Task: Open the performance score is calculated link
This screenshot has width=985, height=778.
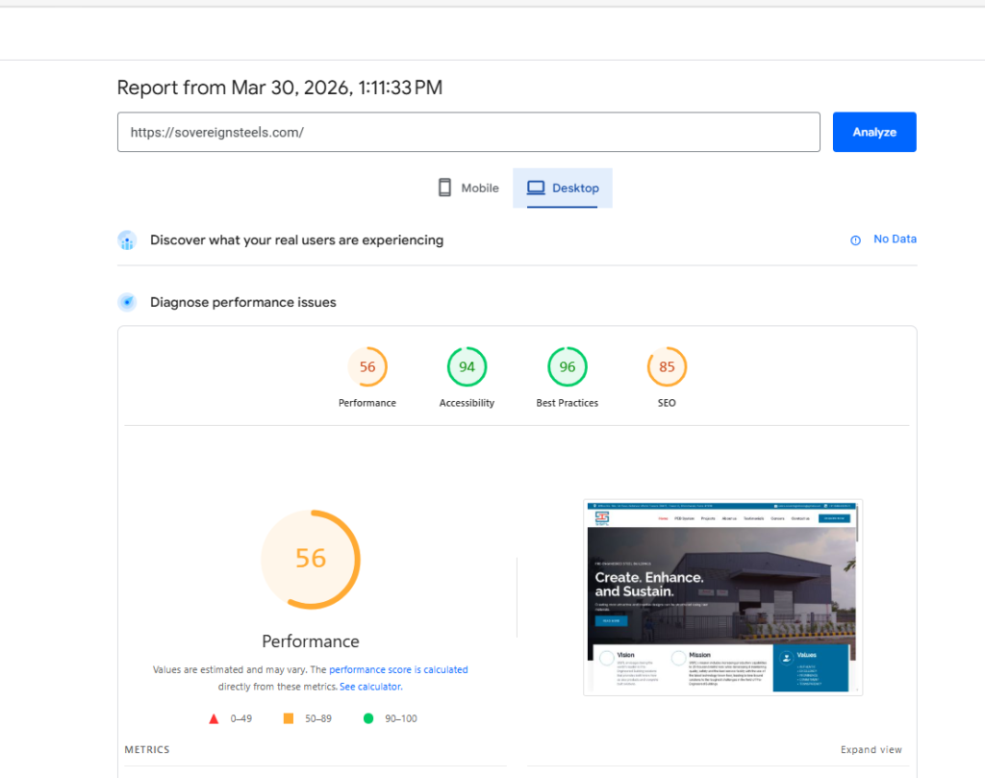Action: point(398,669)
